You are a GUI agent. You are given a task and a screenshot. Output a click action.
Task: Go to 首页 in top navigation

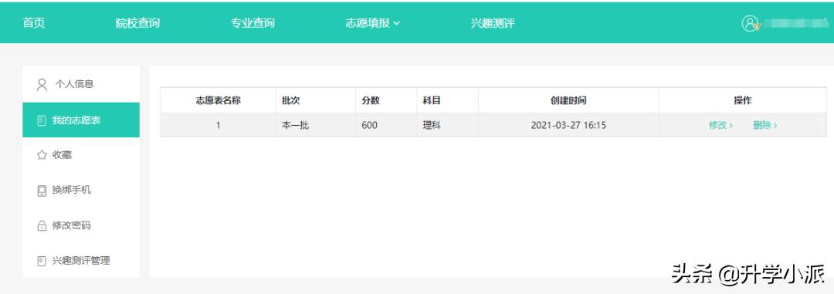[33, 23]
